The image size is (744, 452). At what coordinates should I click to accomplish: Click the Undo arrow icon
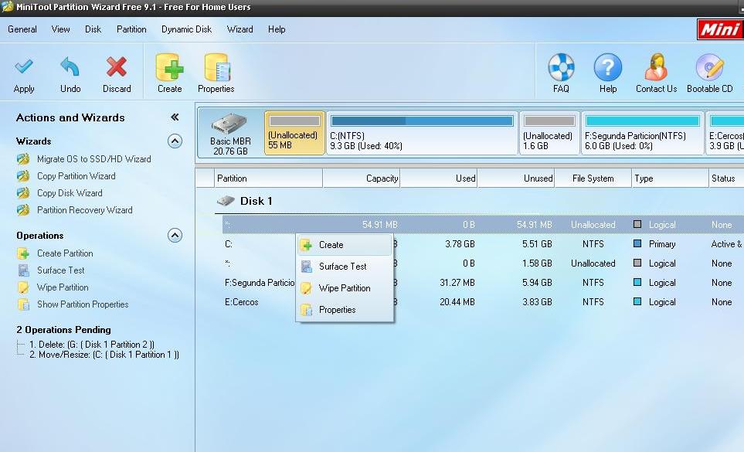pos(70,67)
